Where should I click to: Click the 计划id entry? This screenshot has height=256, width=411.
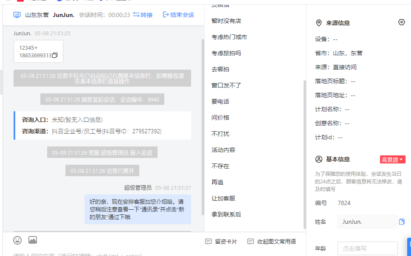(x=329, y=137)
